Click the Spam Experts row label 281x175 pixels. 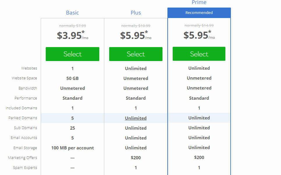25,168
